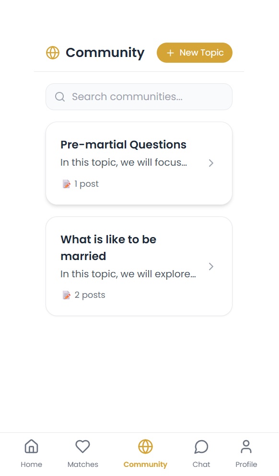Open What is like to be married via chevron
Image resolution: width=279 pixels, height=476 pixels.
coord(211,266)
